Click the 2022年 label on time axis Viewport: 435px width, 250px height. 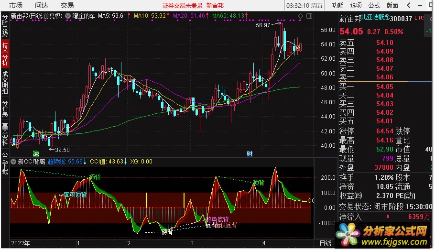(x=21, y=243)
